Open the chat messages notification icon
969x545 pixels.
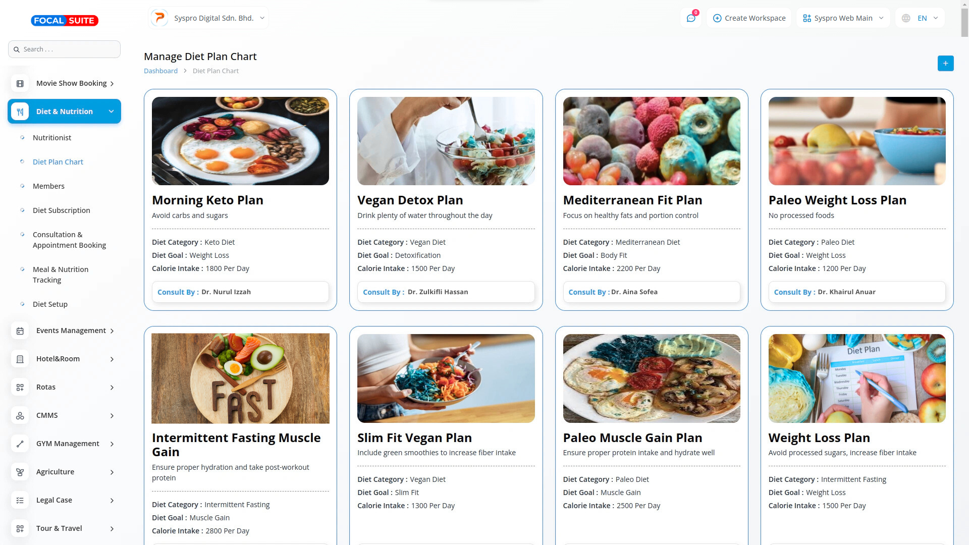click(691, 18)
